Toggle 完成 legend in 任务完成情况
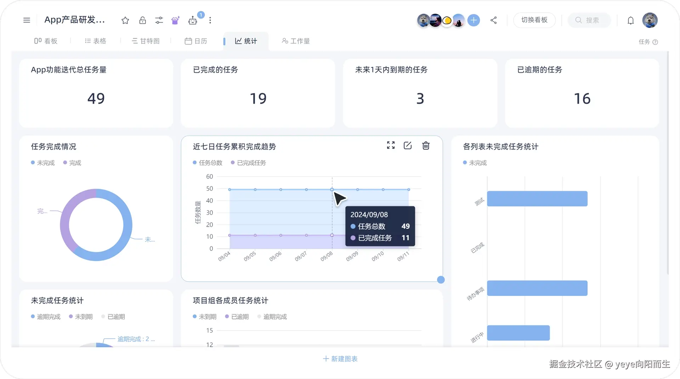This screenshot has width=680, height=379. click(x=72, y=163)
